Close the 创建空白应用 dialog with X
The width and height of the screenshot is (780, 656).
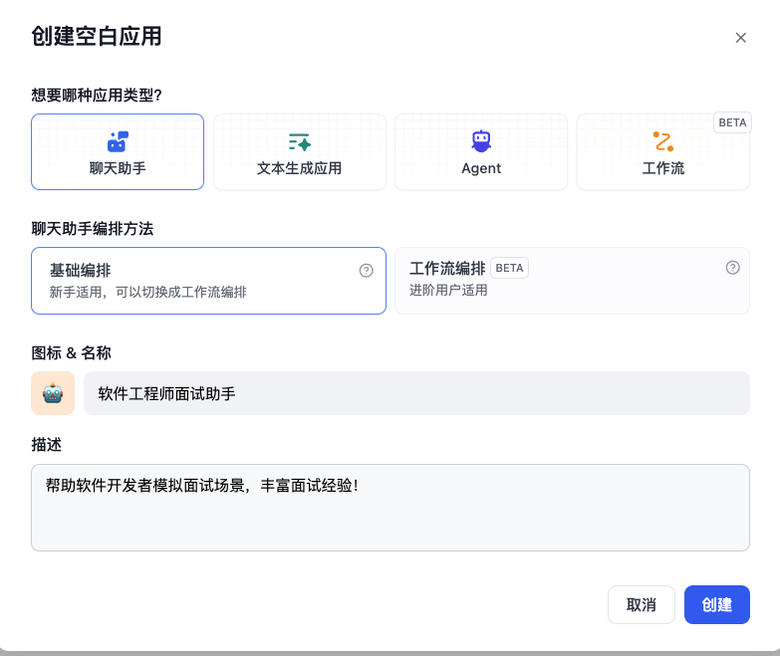(x=740, y=38)
